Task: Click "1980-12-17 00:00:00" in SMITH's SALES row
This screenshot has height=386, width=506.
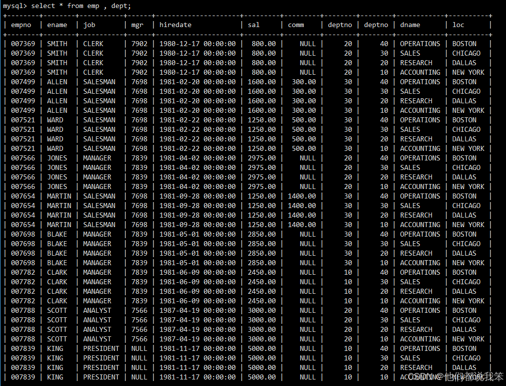Action: 198,53
